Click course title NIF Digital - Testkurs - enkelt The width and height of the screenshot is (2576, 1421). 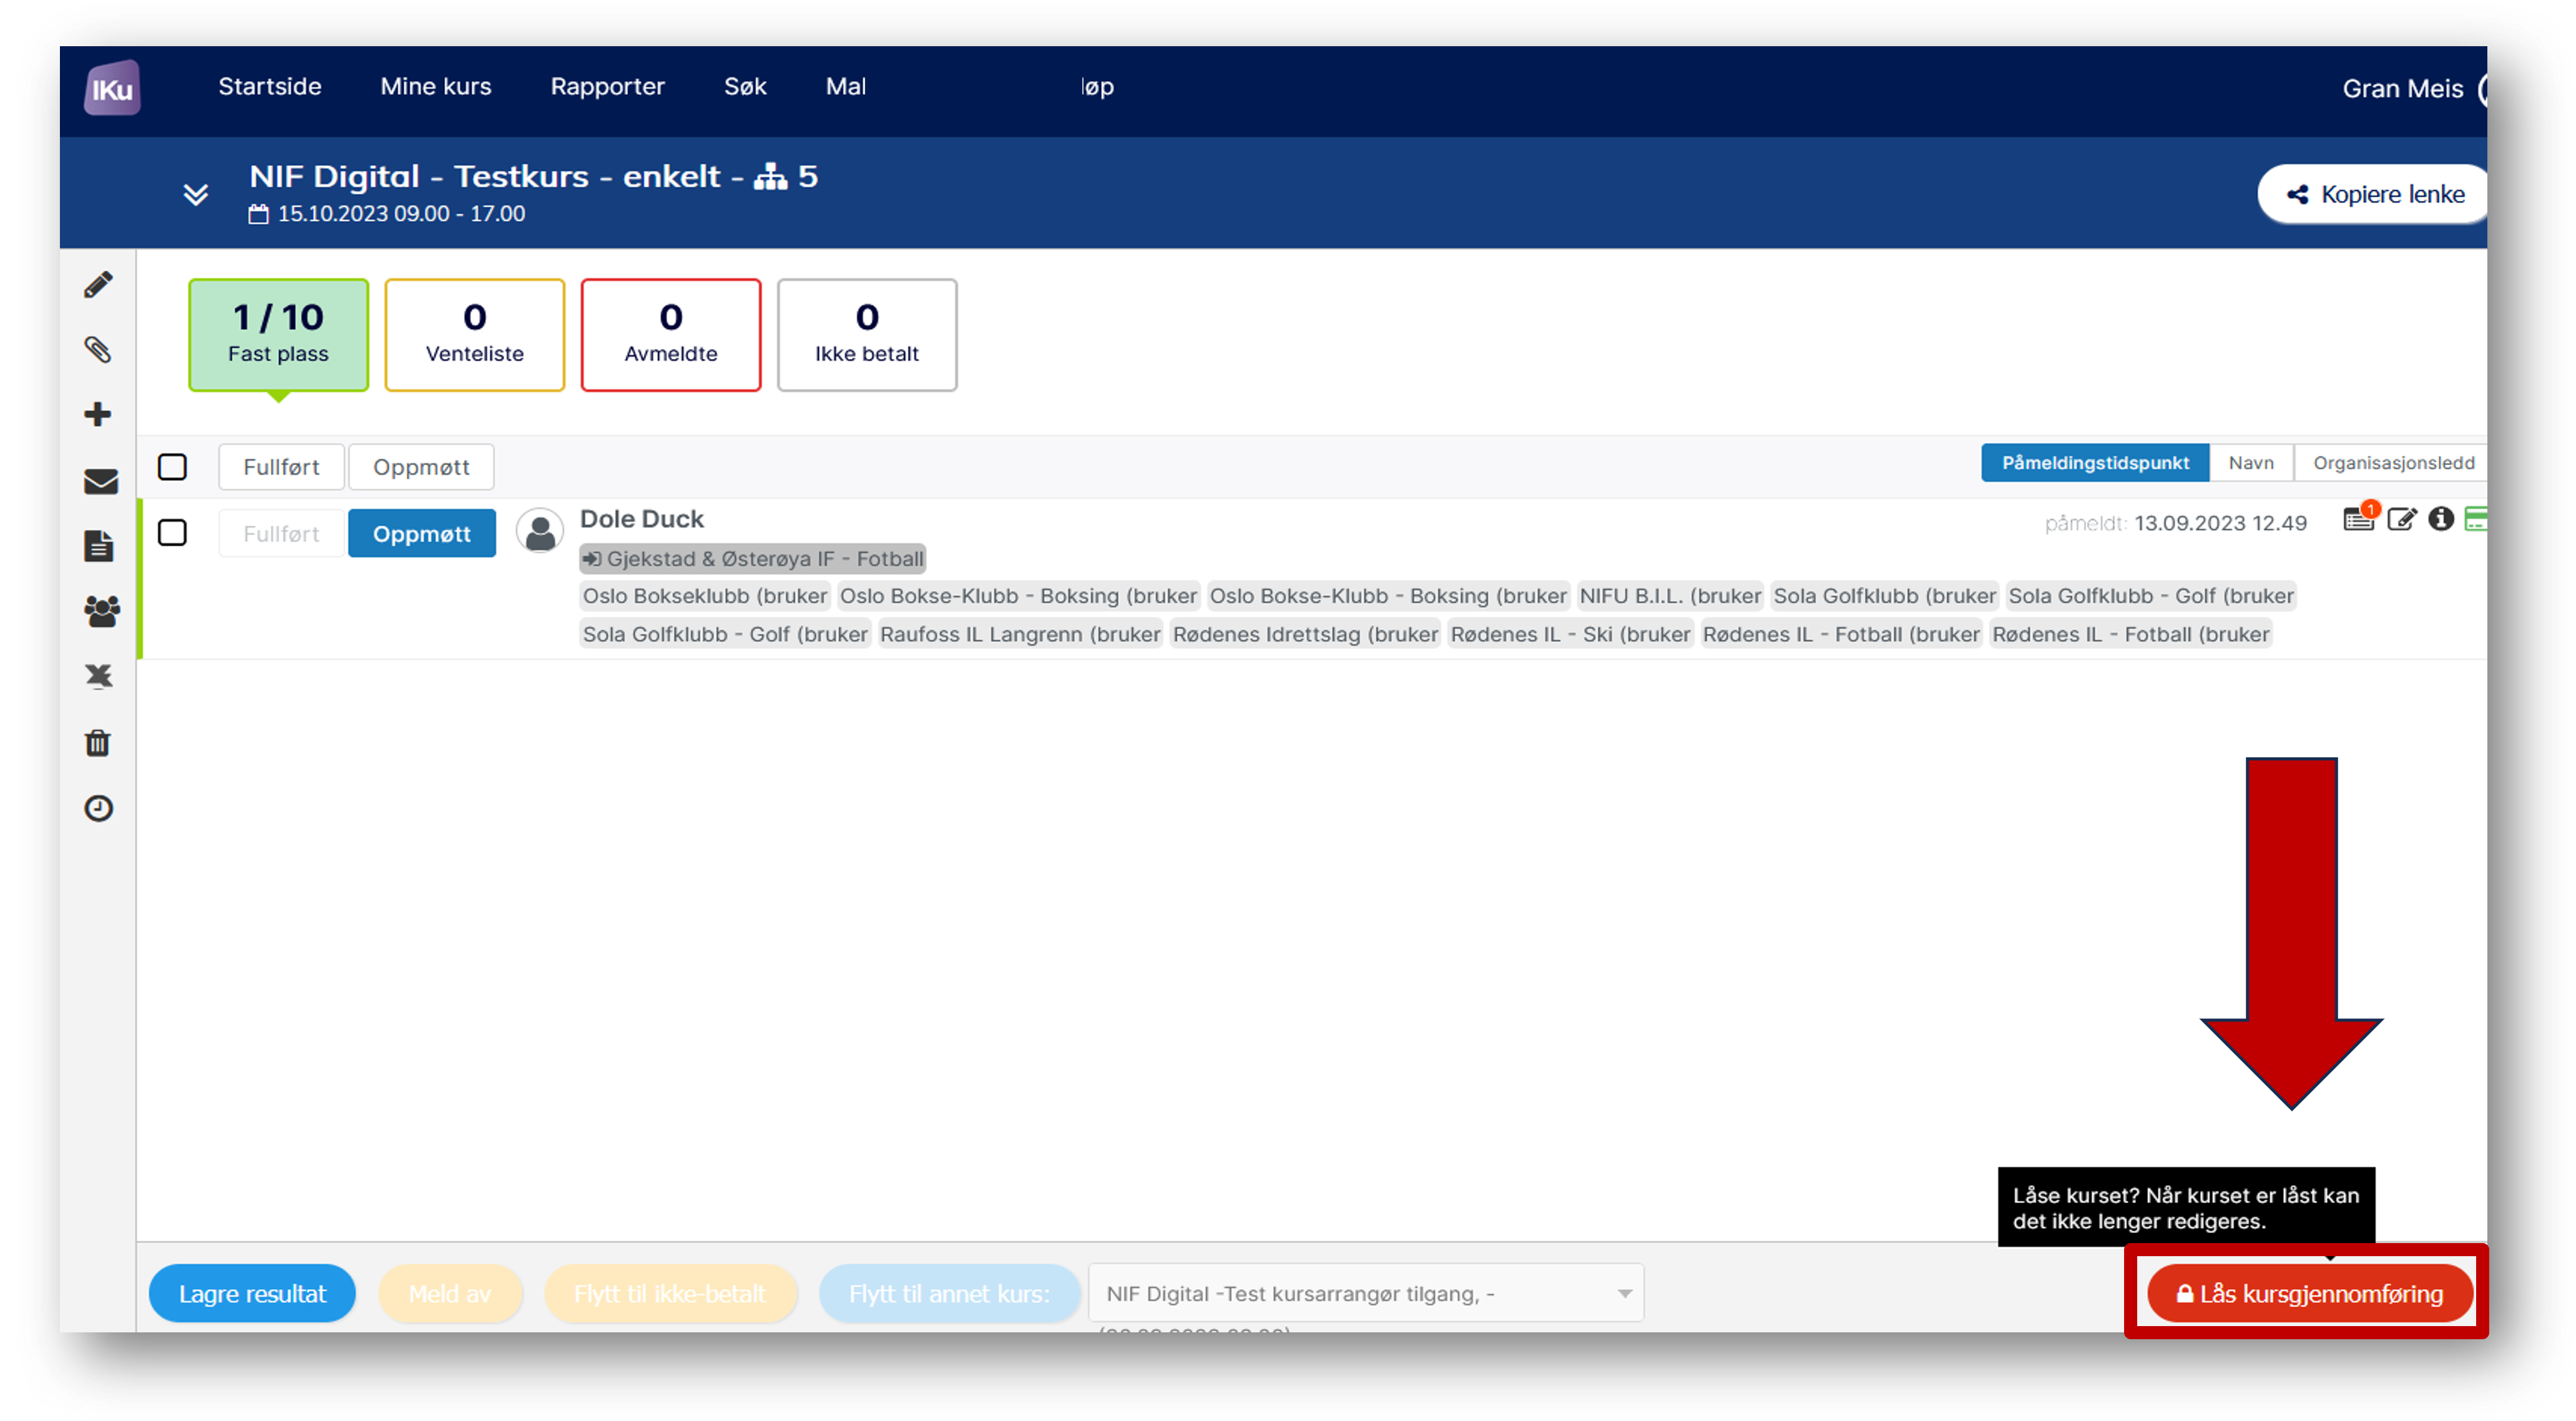coord(484,177)
